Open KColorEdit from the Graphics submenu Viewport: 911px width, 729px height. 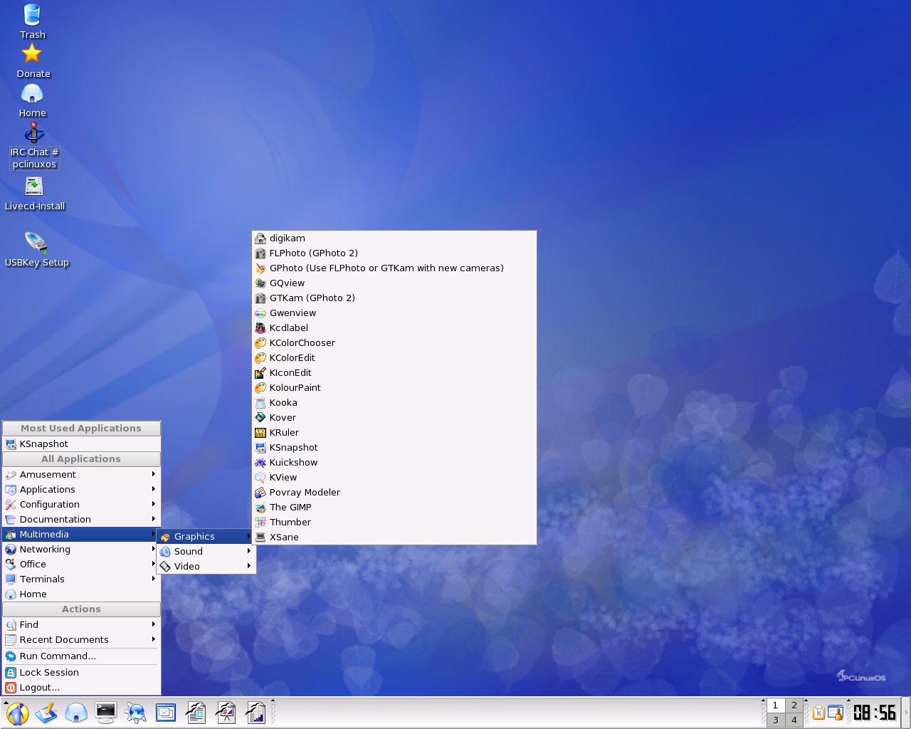[x=394, y=358]
